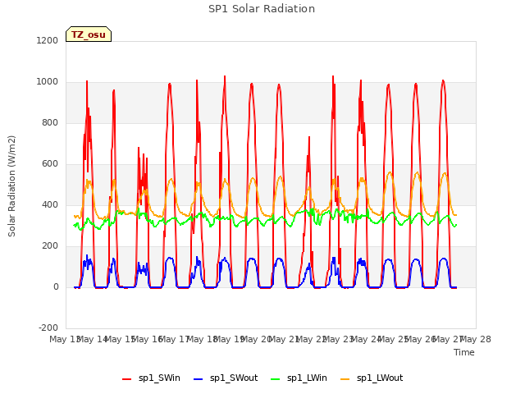Click the orange sp1_LWout legend swatch
525x394 pixels.
(345, 379)
